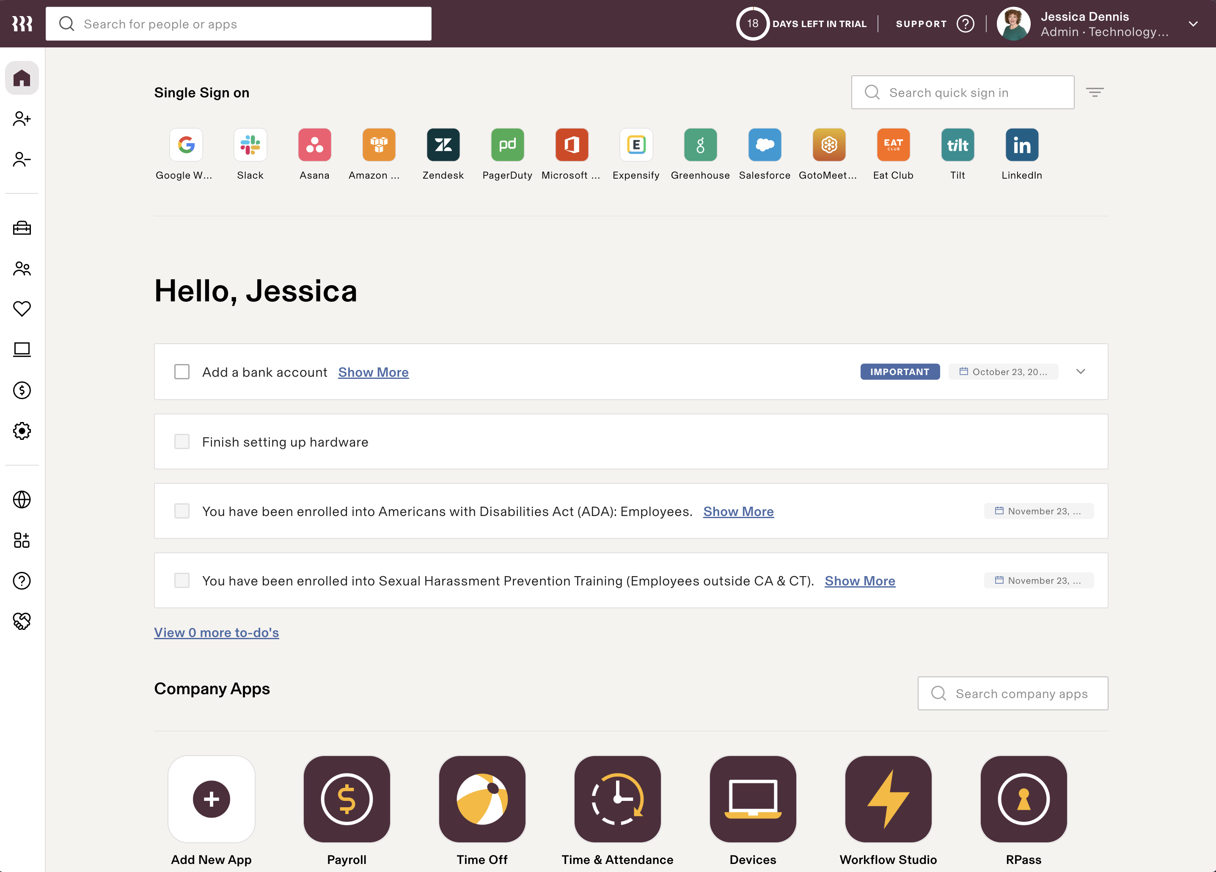Launch LinkedIn single sign-on
This screenshot has height=872, width=1216.
1022,145
